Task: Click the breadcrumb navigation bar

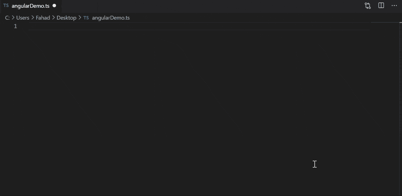Action: tap(193, 18)
